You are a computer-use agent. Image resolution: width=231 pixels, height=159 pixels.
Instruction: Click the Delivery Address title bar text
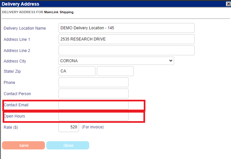click(20, 4)
